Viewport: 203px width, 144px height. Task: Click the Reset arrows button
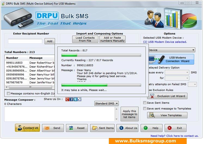(77, 128)
